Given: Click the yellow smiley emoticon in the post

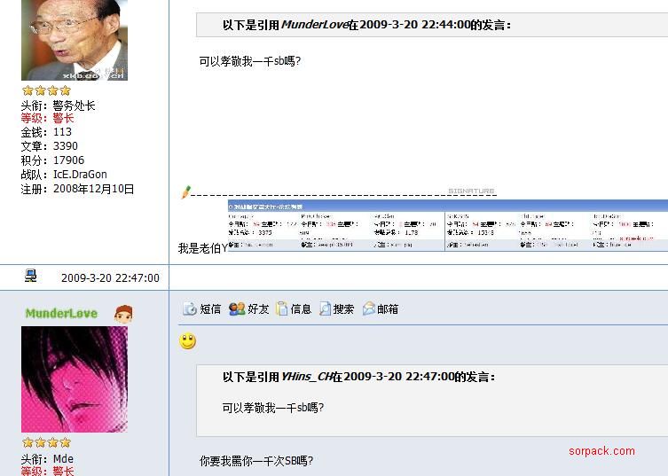Looking at the screenshot, I should coord(188,341).
